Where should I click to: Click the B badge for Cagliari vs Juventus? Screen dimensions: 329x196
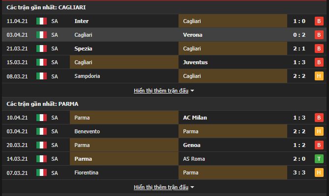pos(319,62)
